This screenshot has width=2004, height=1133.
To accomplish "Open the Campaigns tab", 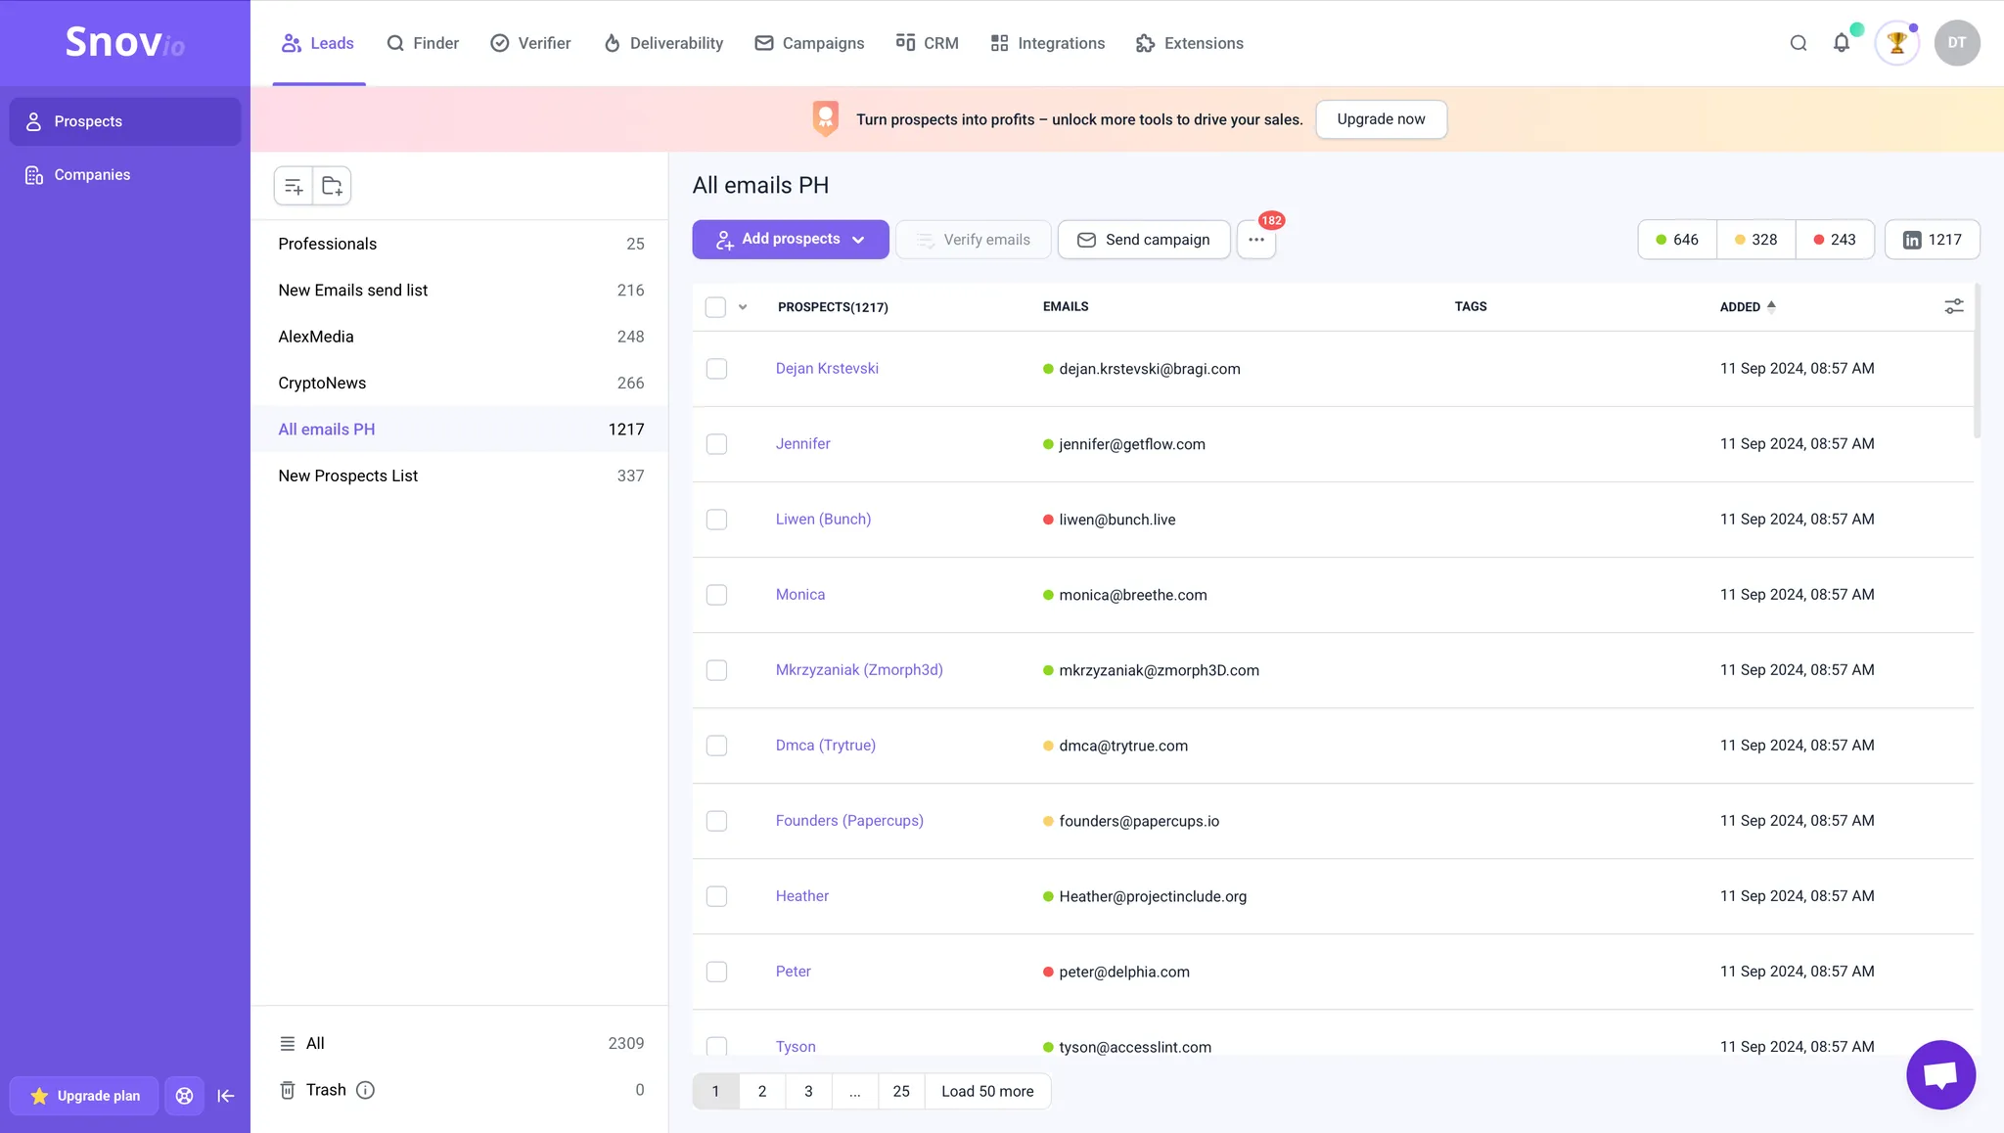I will [809, 43].
